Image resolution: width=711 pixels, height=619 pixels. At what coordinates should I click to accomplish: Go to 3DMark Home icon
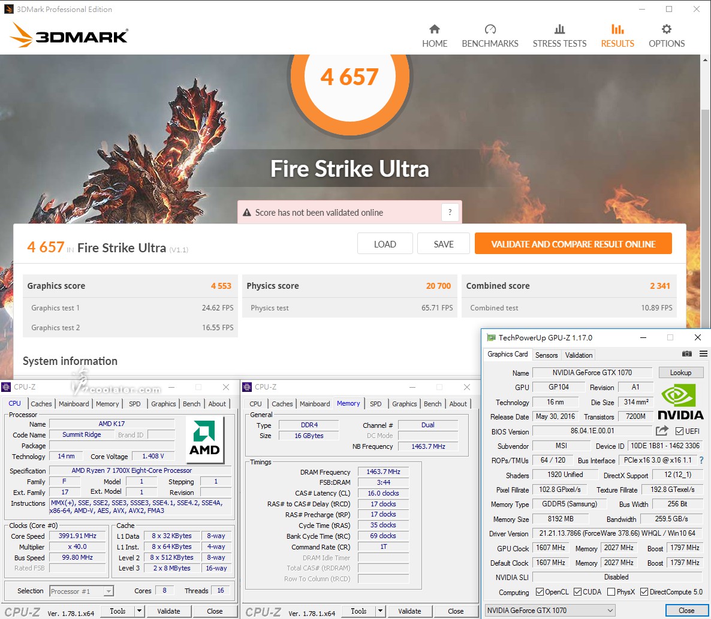[435, 29]
